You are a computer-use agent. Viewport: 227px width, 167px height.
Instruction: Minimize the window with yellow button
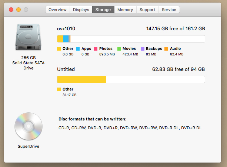coord(19,10)
